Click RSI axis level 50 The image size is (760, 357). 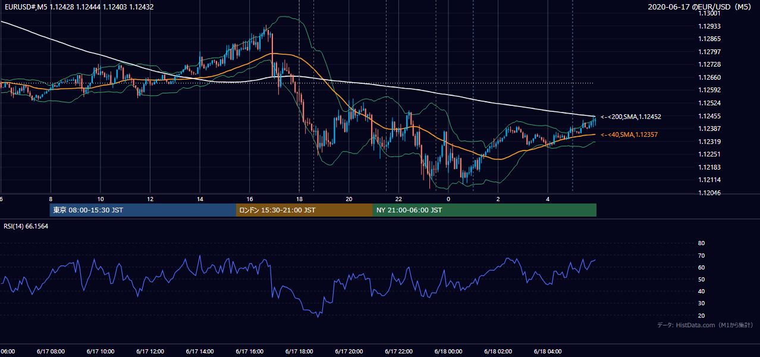(701, 279)
